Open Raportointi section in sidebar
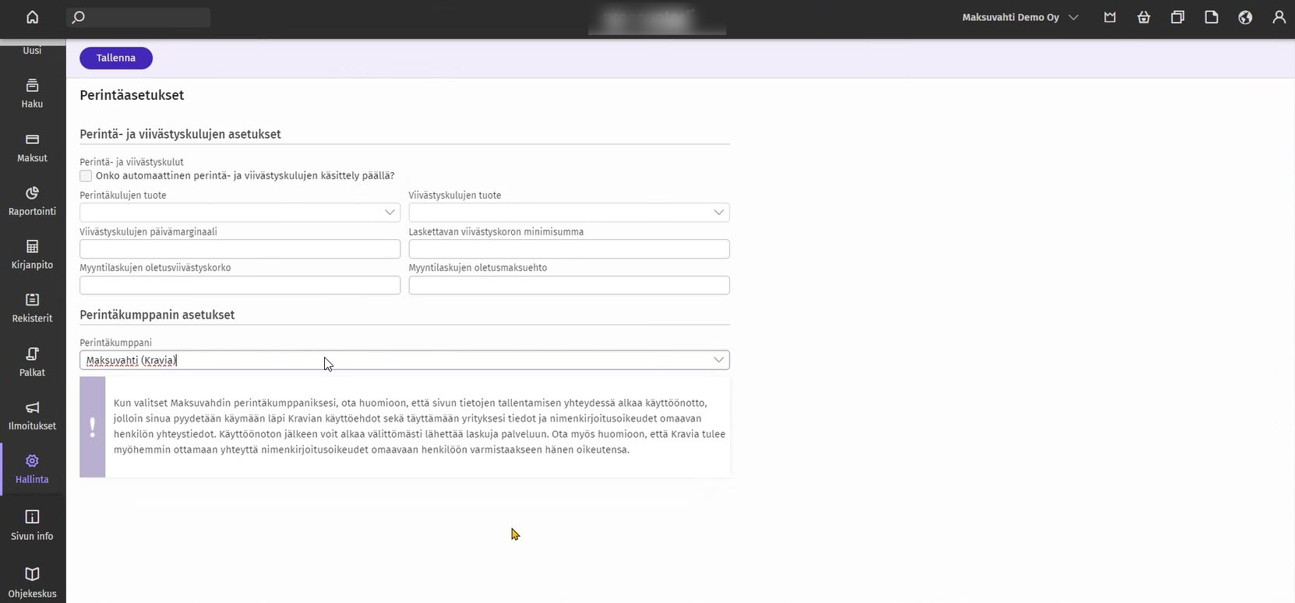Image resolution: width=1295 pixels, height=603 pixels. [x=32, y=201]
